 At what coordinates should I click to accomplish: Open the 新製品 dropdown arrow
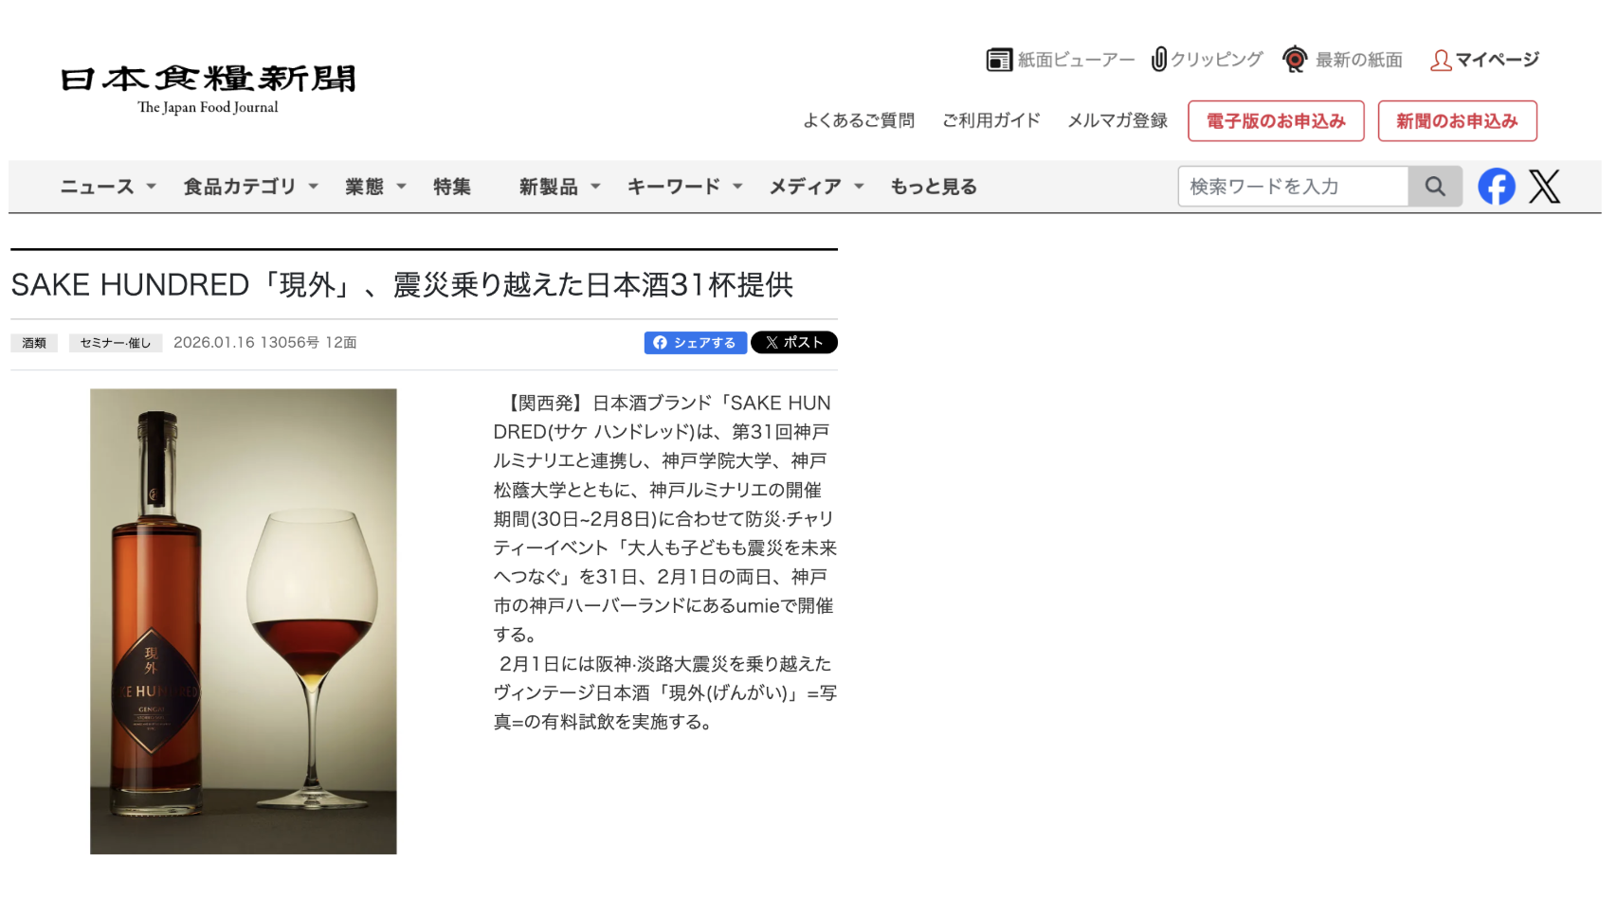pyautogui.click(x=595, y=187)
